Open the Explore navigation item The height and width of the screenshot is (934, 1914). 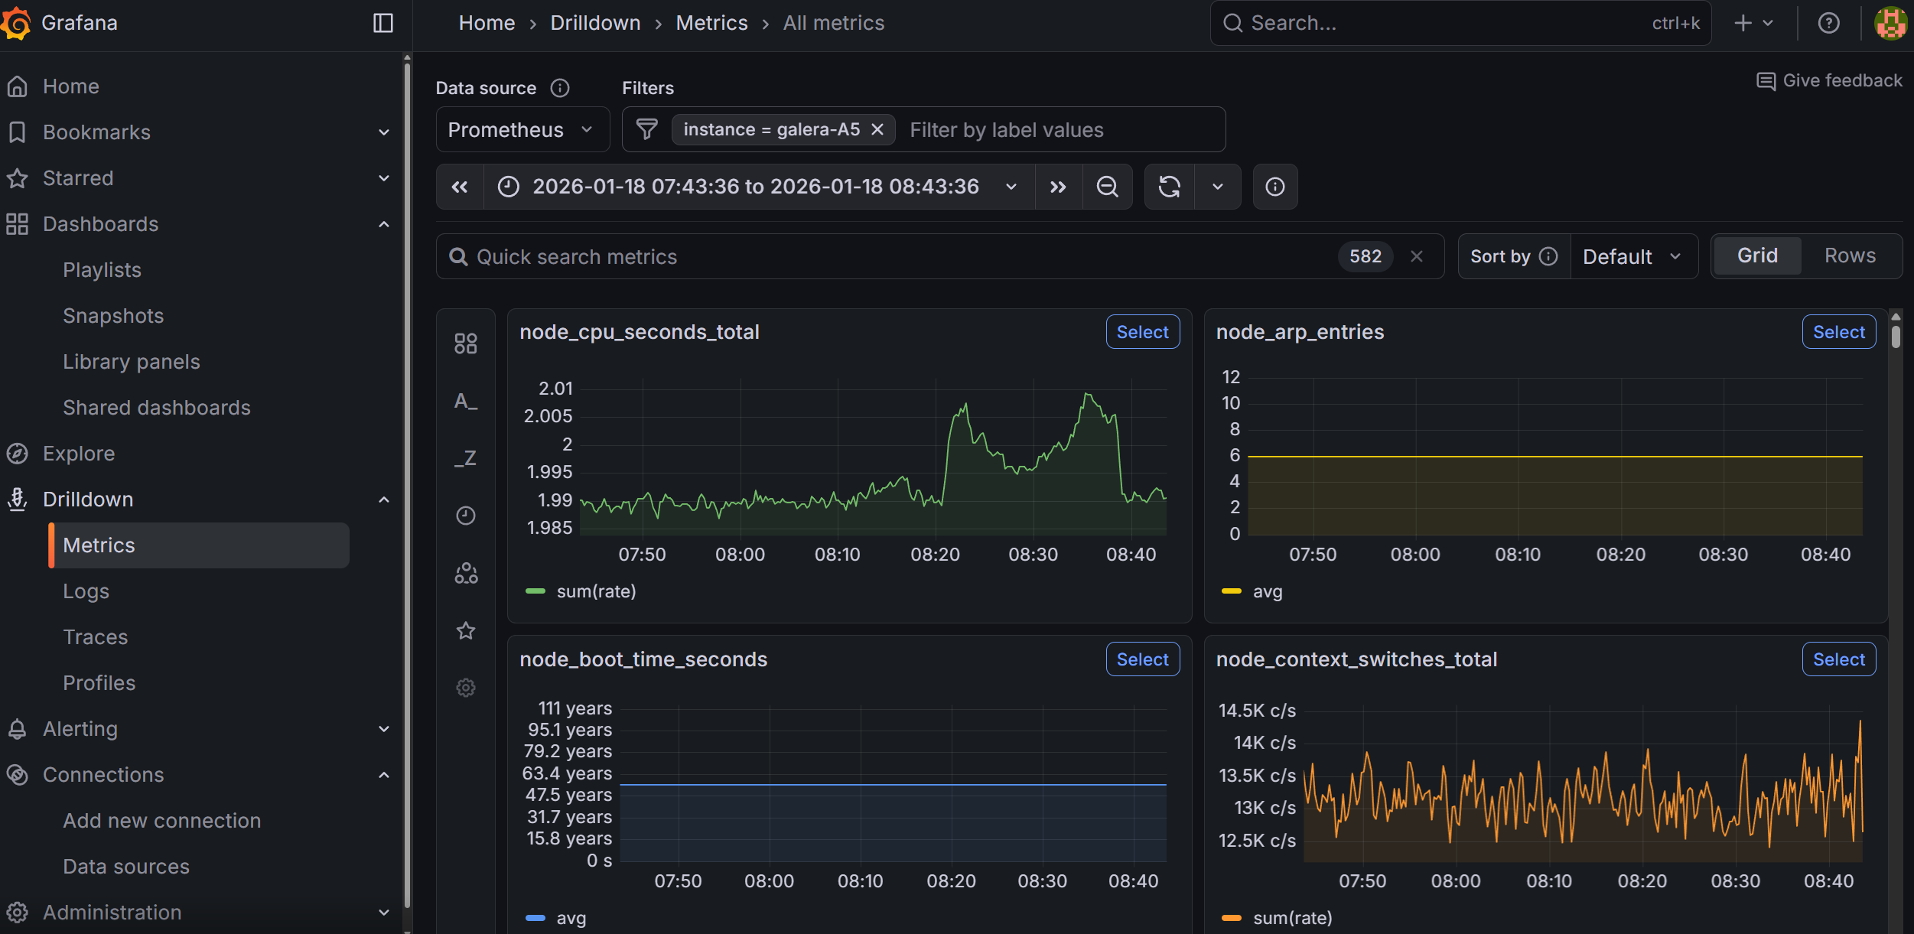click(x=78, y=454)
